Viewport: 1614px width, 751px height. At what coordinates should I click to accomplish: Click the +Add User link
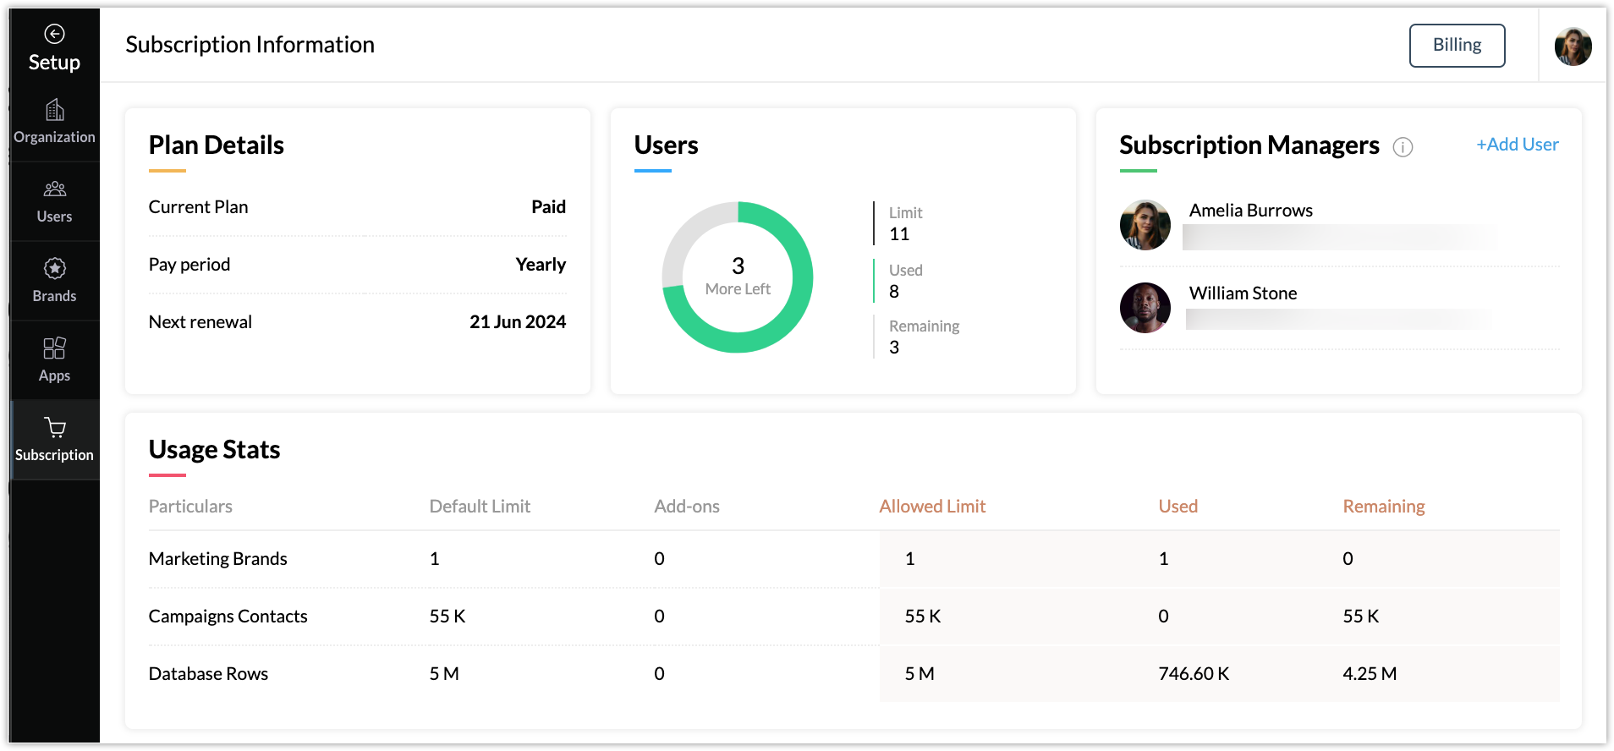click(x=1517, y=145)
